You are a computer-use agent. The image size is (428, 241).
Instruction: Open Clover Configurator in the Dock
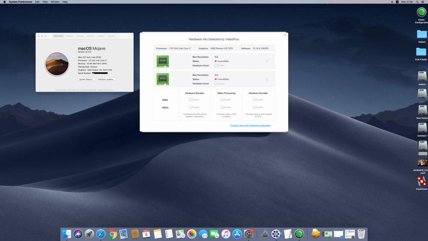click(x=299, y=234)
